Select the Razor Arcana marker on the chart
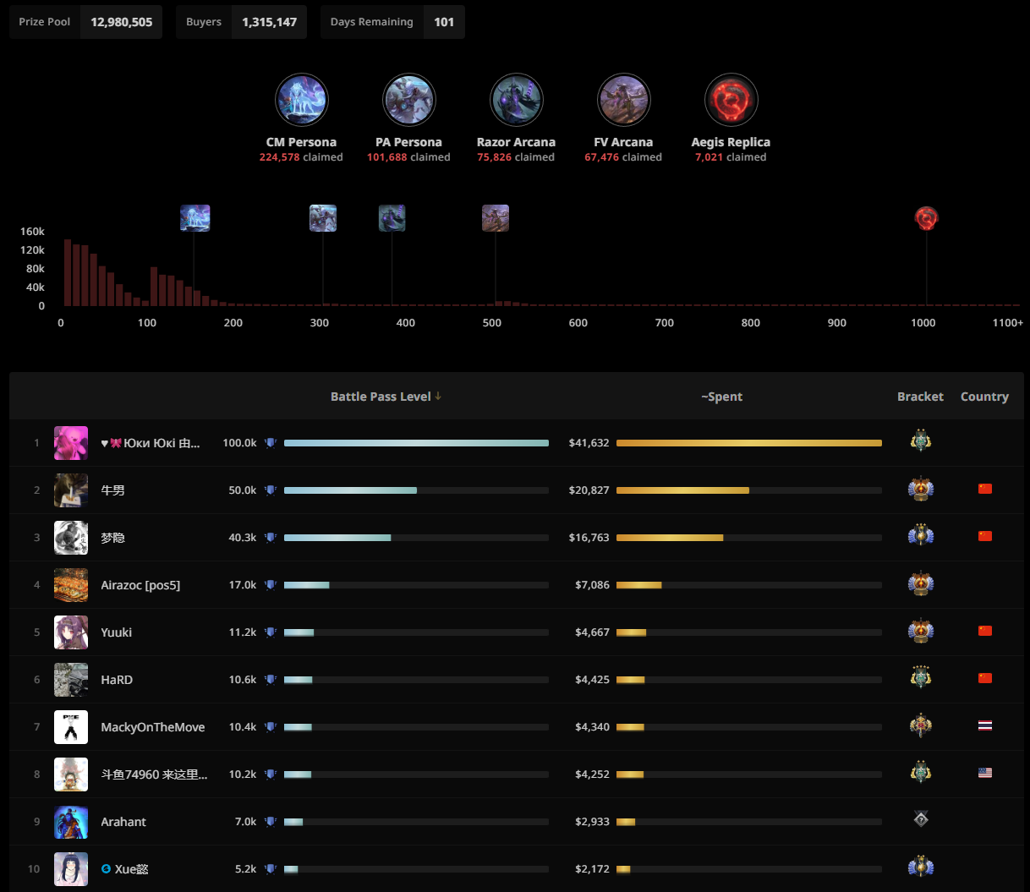 coord(392,218)
